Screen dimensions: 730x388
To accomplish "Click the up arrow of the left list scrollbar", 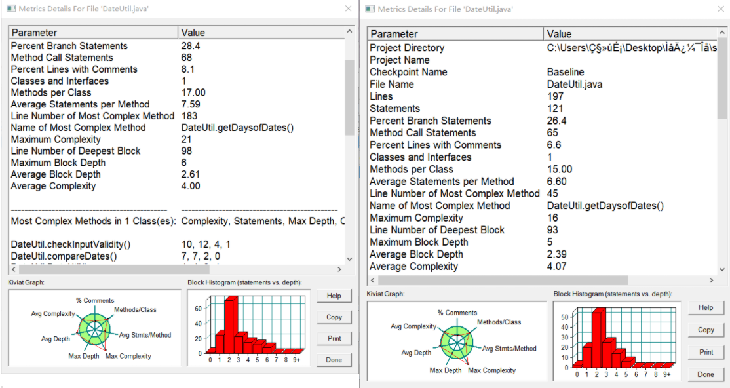I will pos(350,31).
